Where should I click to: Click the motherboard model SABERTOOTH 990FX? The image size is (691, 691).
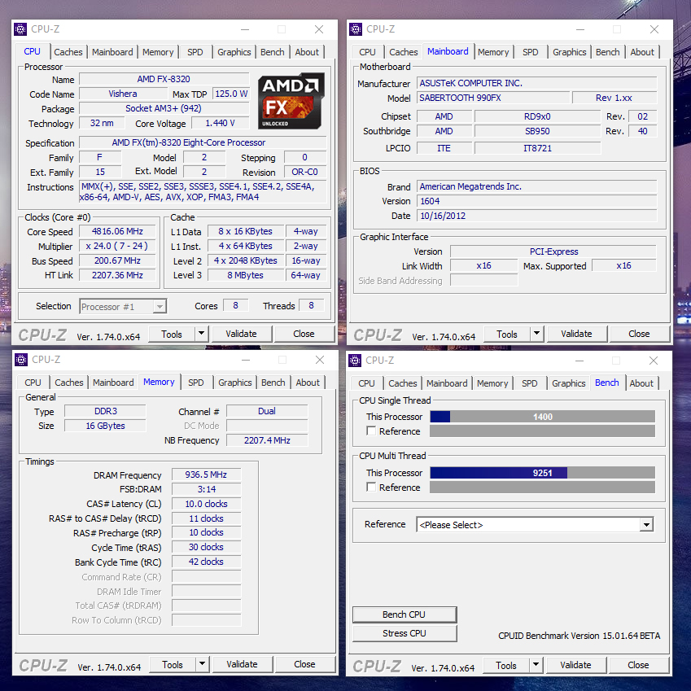click(x=492, y=98)
